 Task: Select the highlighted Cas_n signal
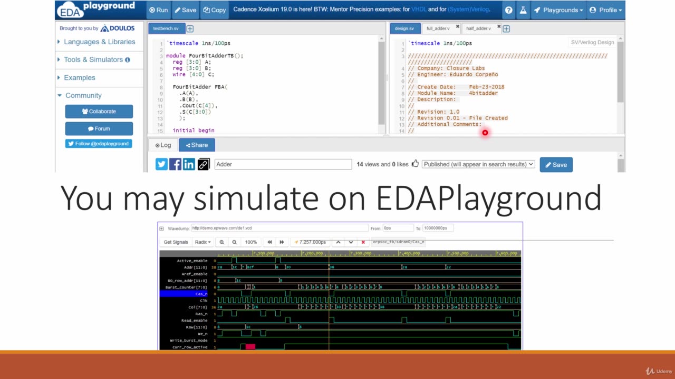pyautogui.click(x=184, y=294)
